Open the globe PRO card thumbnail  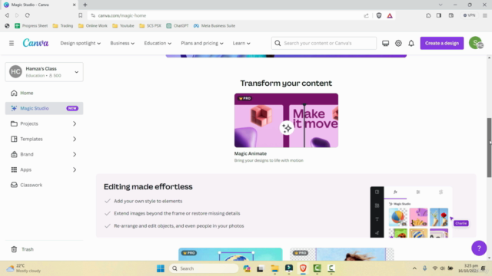coord(231,254)
